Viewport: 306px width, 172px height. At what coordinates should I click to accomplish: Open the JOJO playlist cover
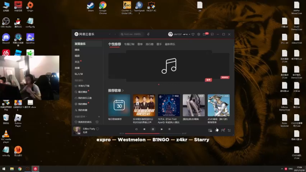[x=218, y=105]
